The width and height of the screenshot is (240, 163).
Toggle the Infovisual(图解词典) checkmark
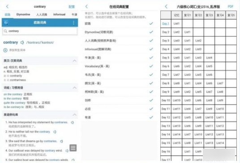[151, 49]
